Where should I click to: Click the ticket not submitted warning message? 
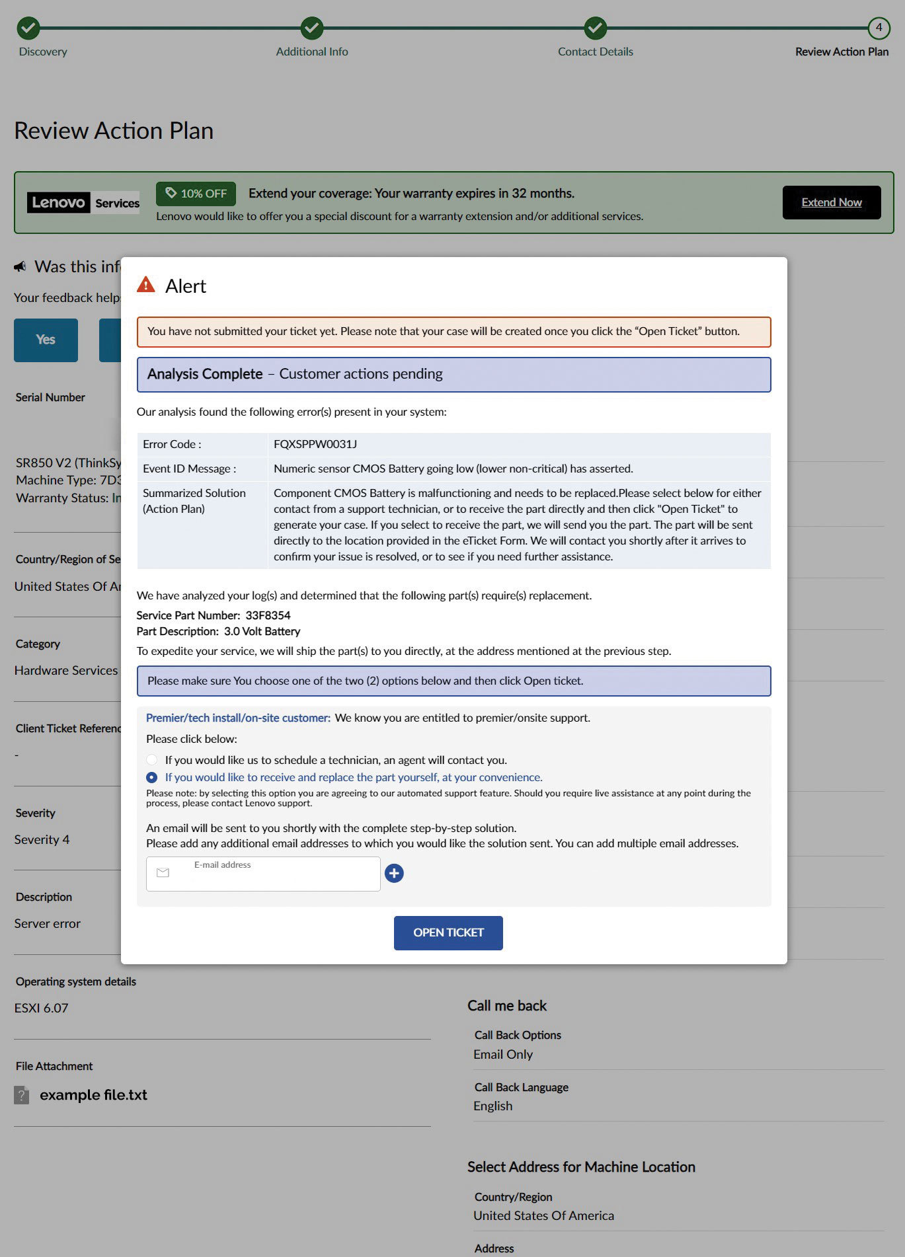453,332
